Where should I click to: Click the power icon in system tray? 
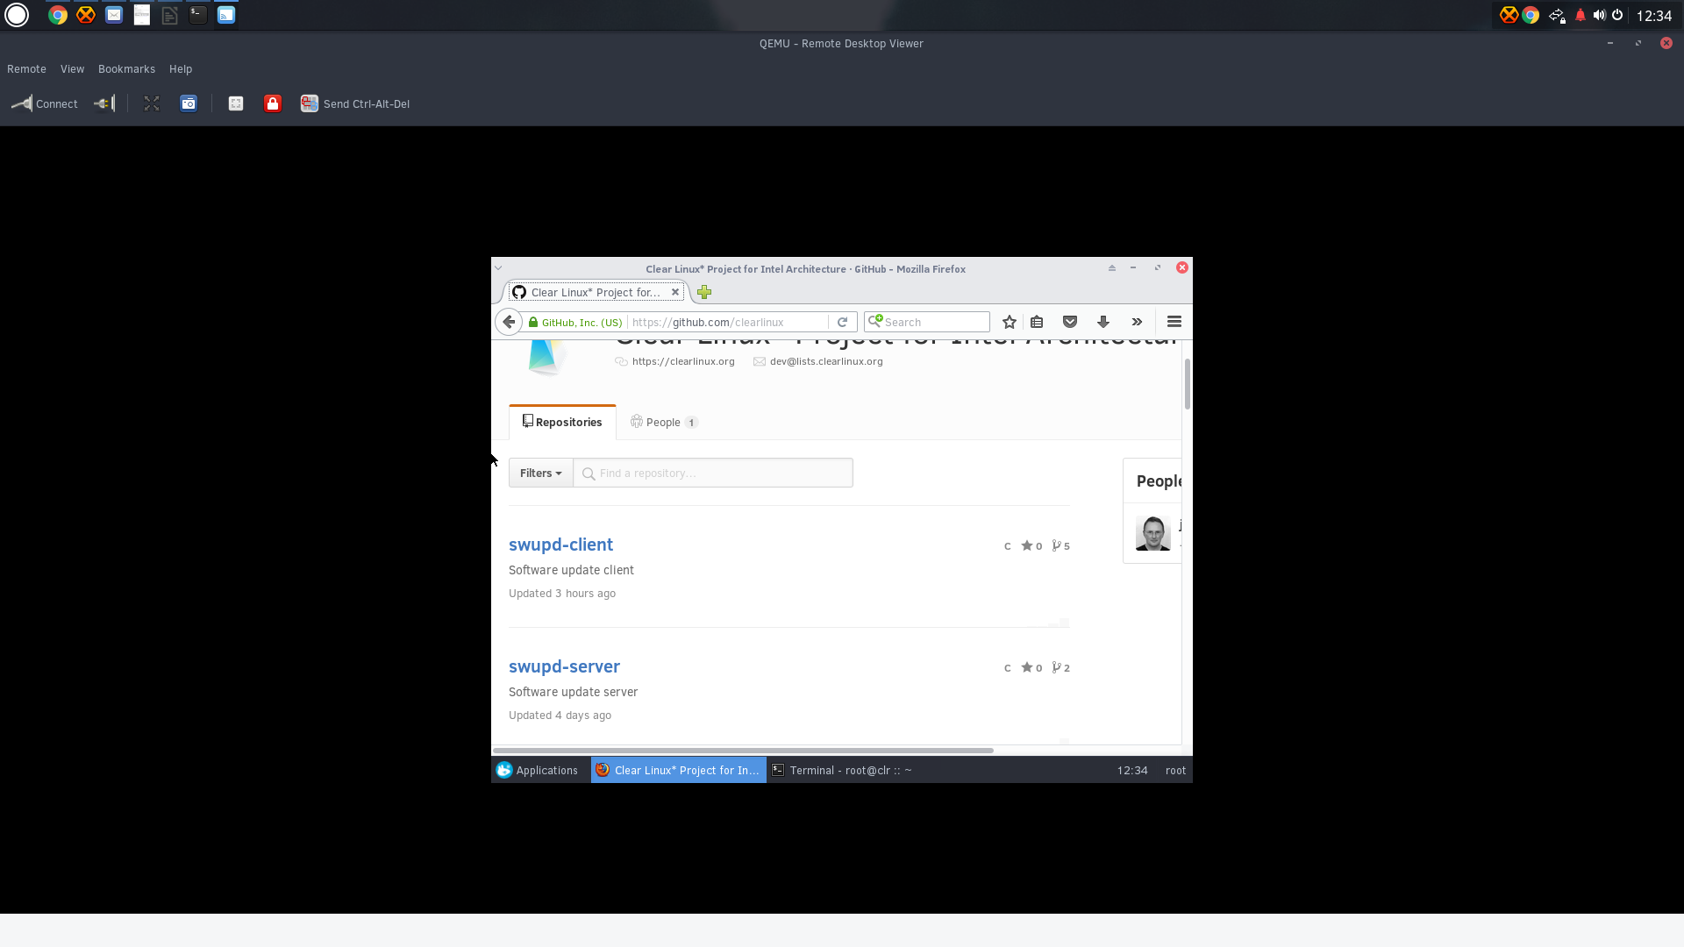[x=1617, y=15]
